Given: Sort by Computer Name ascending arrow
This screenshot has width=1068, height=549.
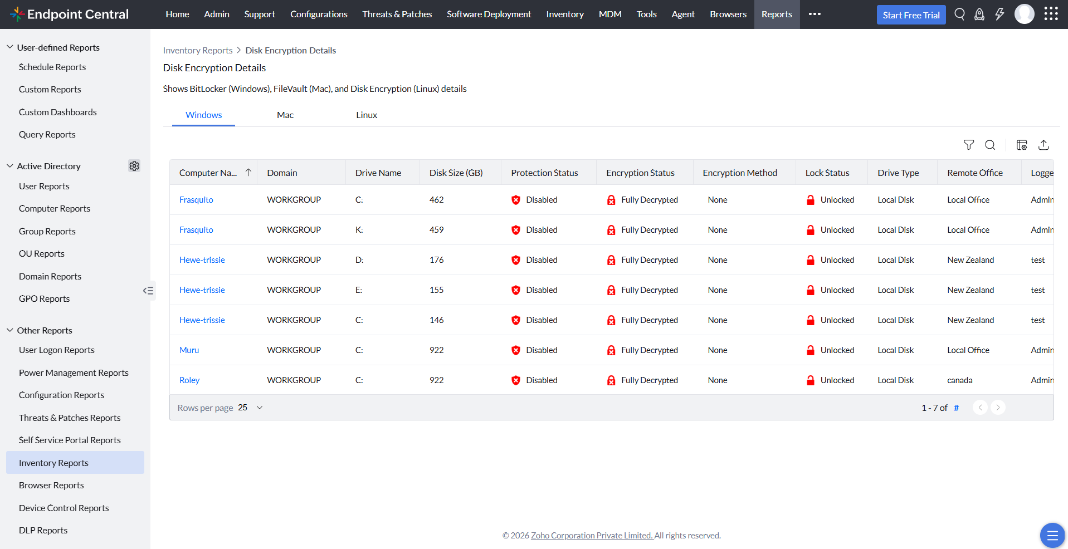Looking at the screenshot, I should click(248, 173).
